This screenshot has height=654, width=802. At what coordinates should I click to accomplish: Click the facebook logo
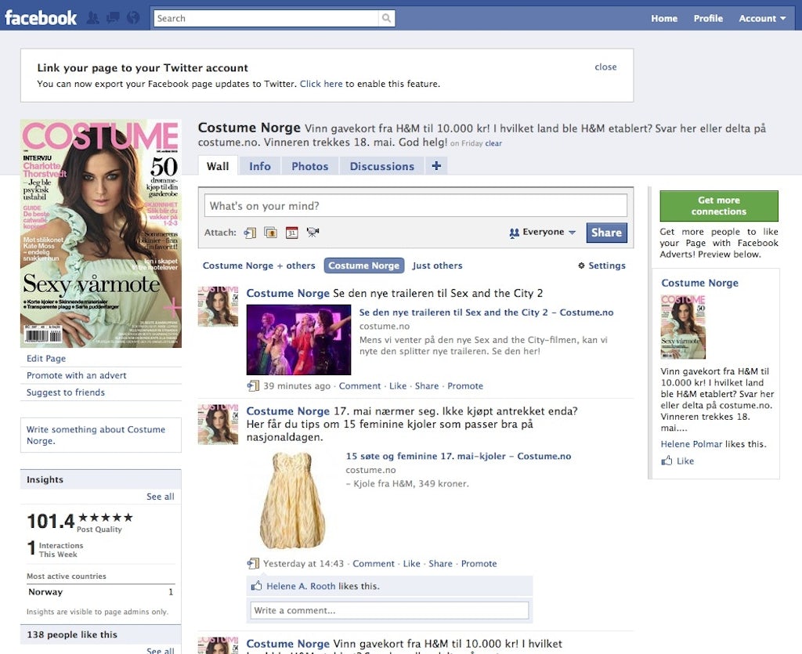pyautogui.click(x=41, y=18)
